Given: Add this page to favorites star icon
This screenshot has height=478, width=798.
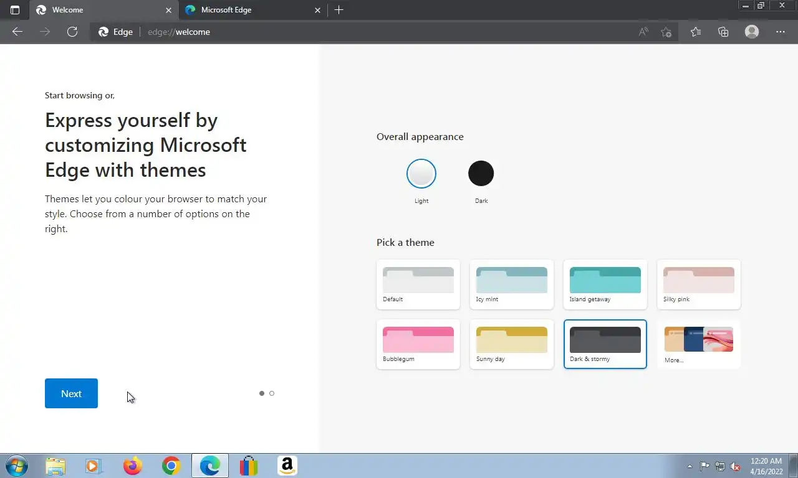Looking at the screenshot, I should click(x=666, y=32).
